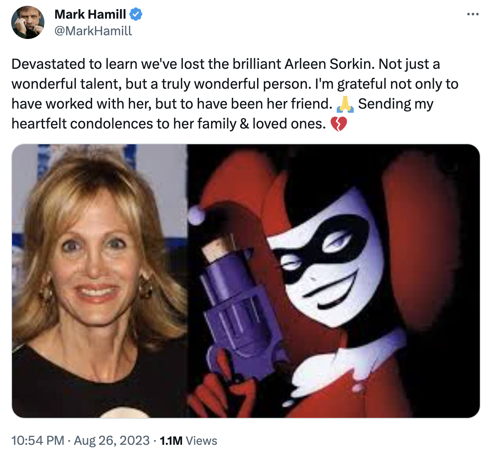Screen dimensions: 491x456
Task: Click the verified blue checkmark badge
Action: pos(136,14)
